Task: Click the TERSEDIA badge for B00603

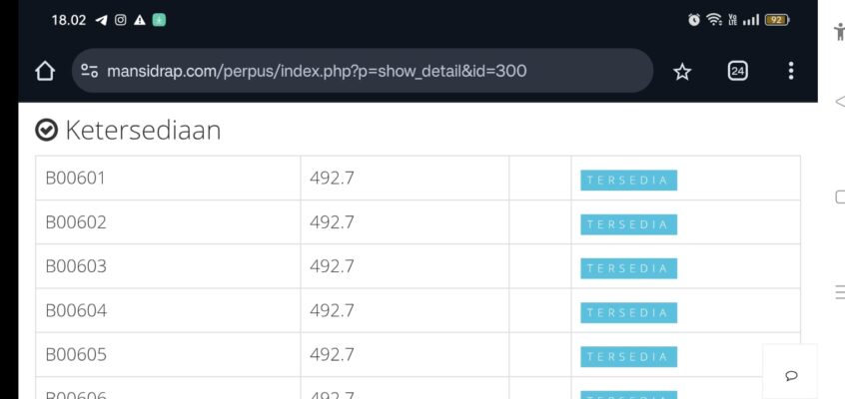Action: coord(628,268)
